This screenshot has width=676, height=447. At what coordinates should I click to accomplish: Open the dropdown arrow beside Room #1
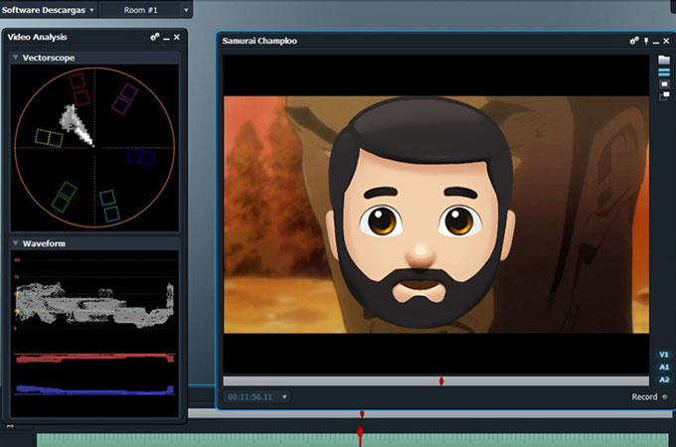pyautogui.click(x=186, y=10)
